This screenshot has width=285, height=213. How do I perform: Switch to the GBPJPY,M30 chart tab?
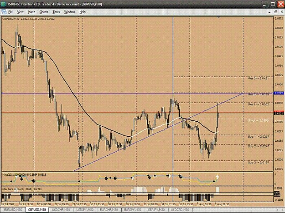[156, 210]
